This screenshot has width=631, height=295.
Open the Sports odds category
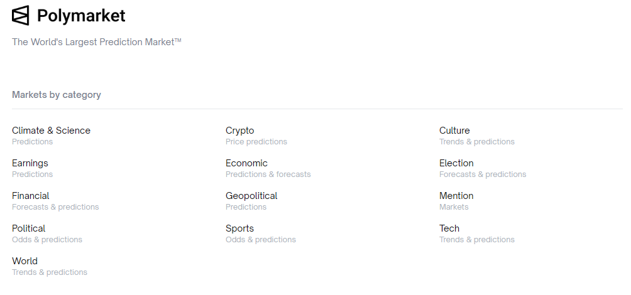click(x=239, y=228)
